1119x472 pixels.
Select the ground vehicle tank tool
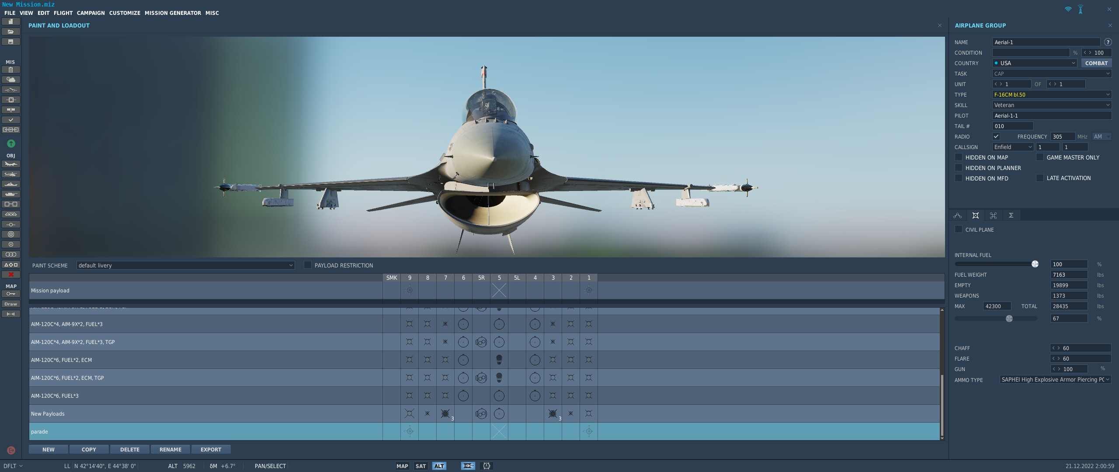pos(11,194)
